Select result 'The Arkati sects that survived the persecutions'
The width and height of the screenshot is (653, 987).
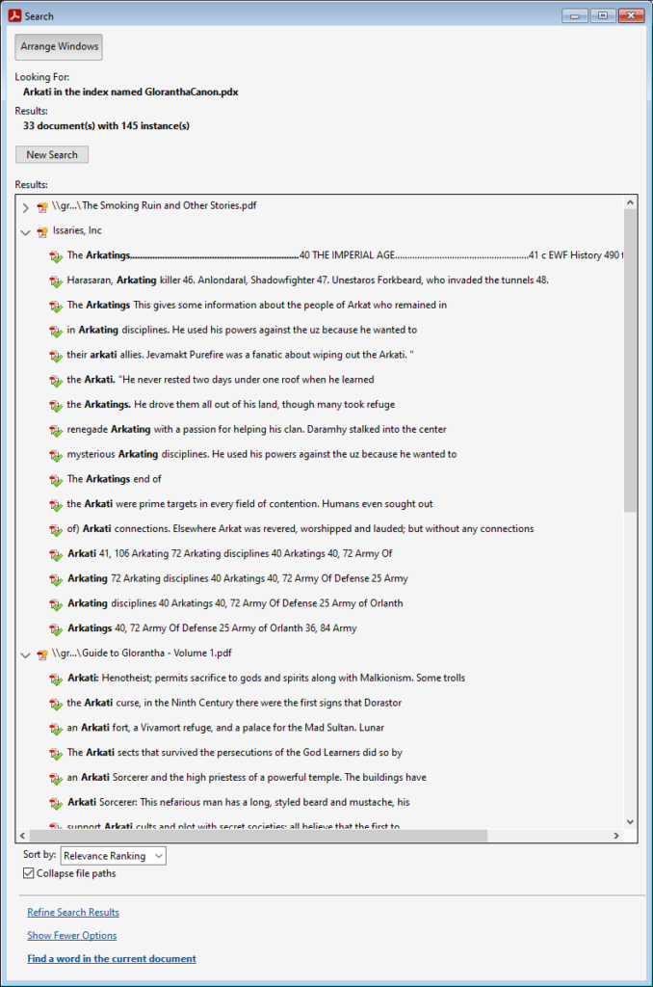[235, 752]
